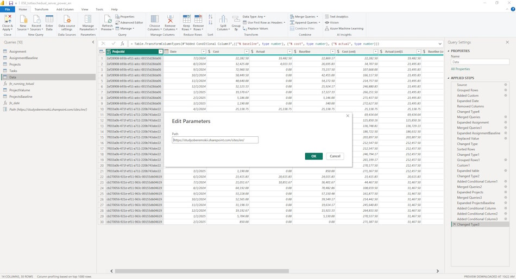Click Text Analytics in AI Insights
Screen dimensions: 516x279
pyautogui.click(x=336, y=16)
